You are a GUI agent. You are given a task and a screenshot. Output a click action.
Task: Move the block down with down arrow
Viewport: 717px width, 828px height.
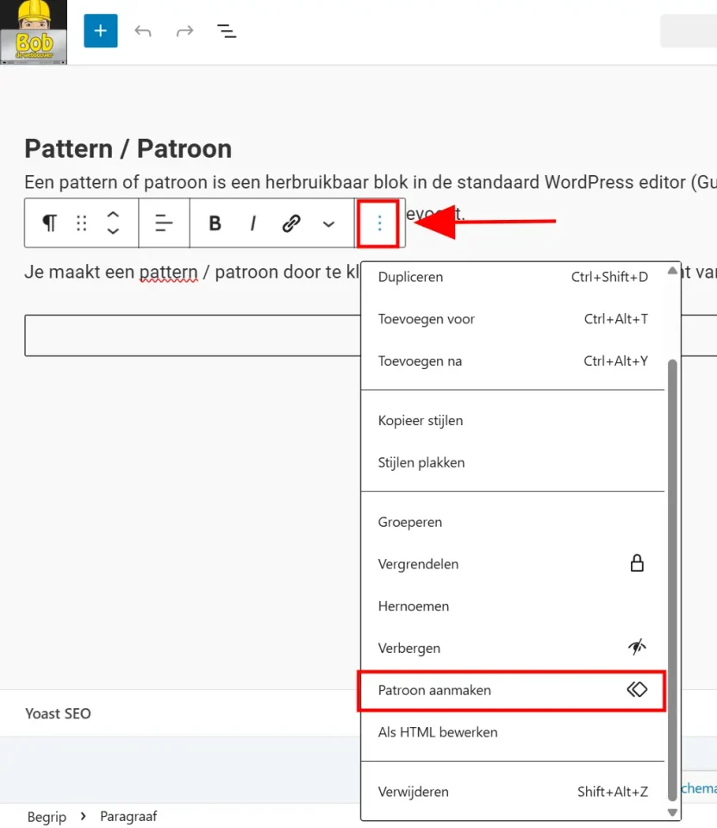point(113,231)
